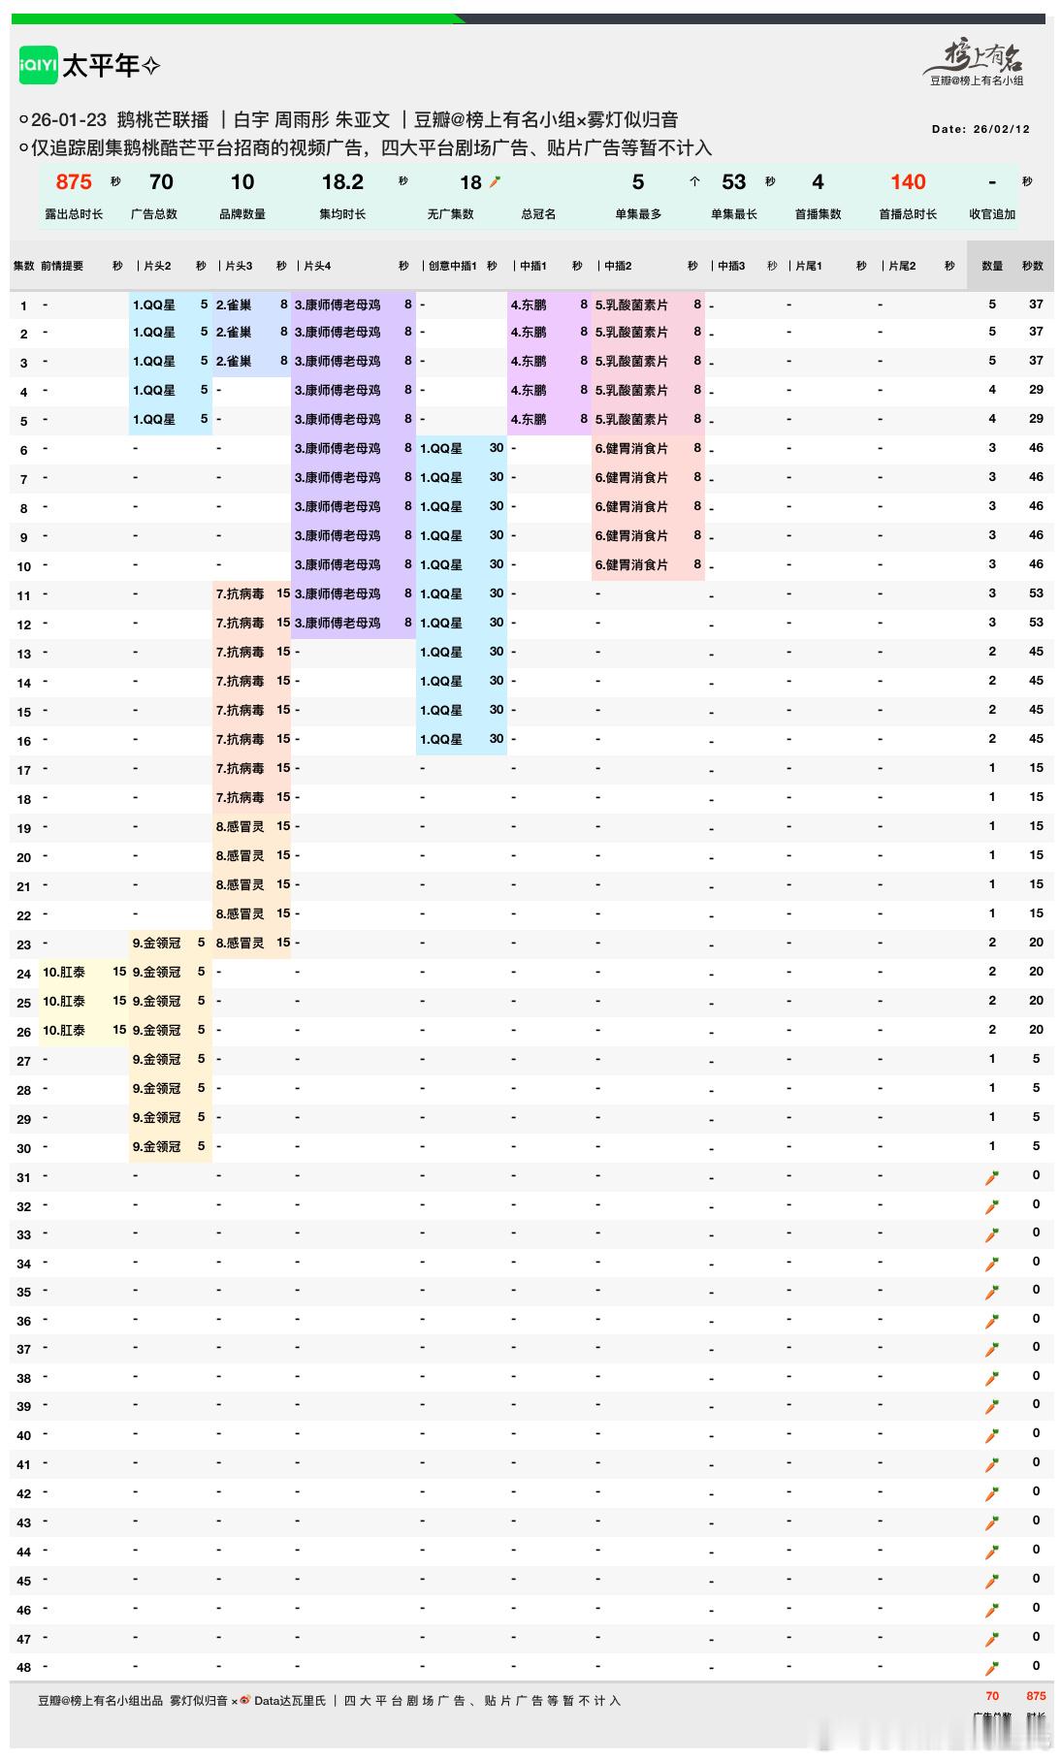The image size is (1061, 1761).
Task: Click the carrot icon in episode 40 row
Action: coord(992,1435)
